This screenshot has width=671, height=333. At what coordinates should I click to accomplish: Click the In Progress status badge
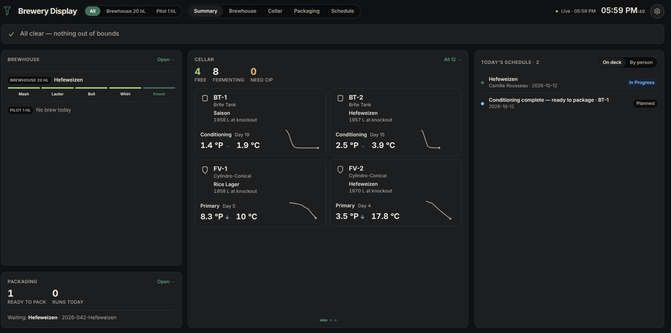click(642, 83)
